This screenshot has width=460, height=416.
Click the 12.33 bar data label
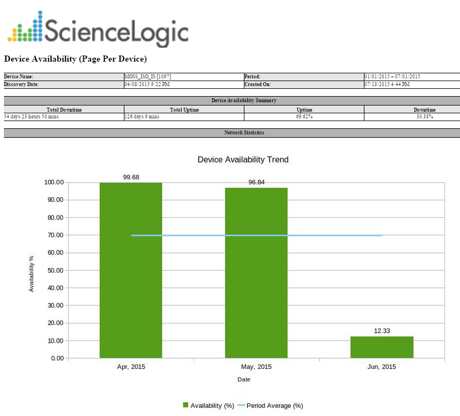tap(382, 331)
